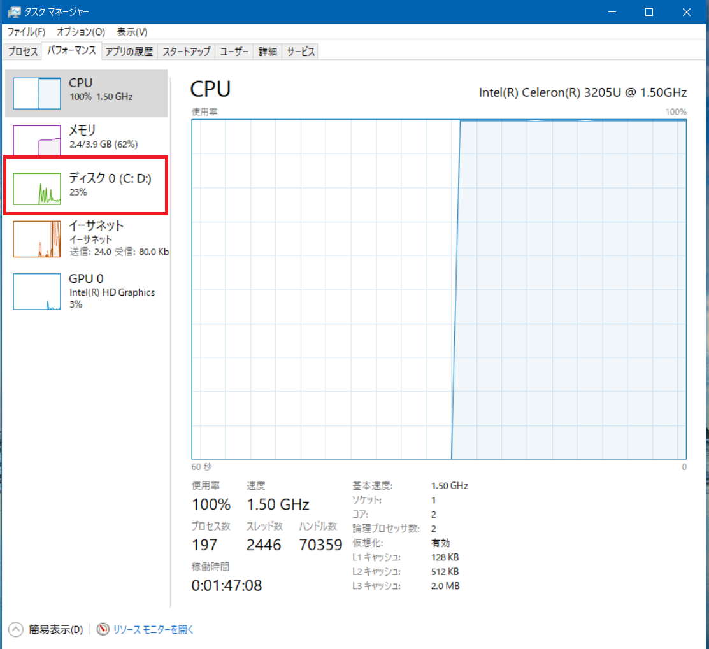Select the CPU mini graph thumbnail

pyautogui.click(x=37, y=93)
